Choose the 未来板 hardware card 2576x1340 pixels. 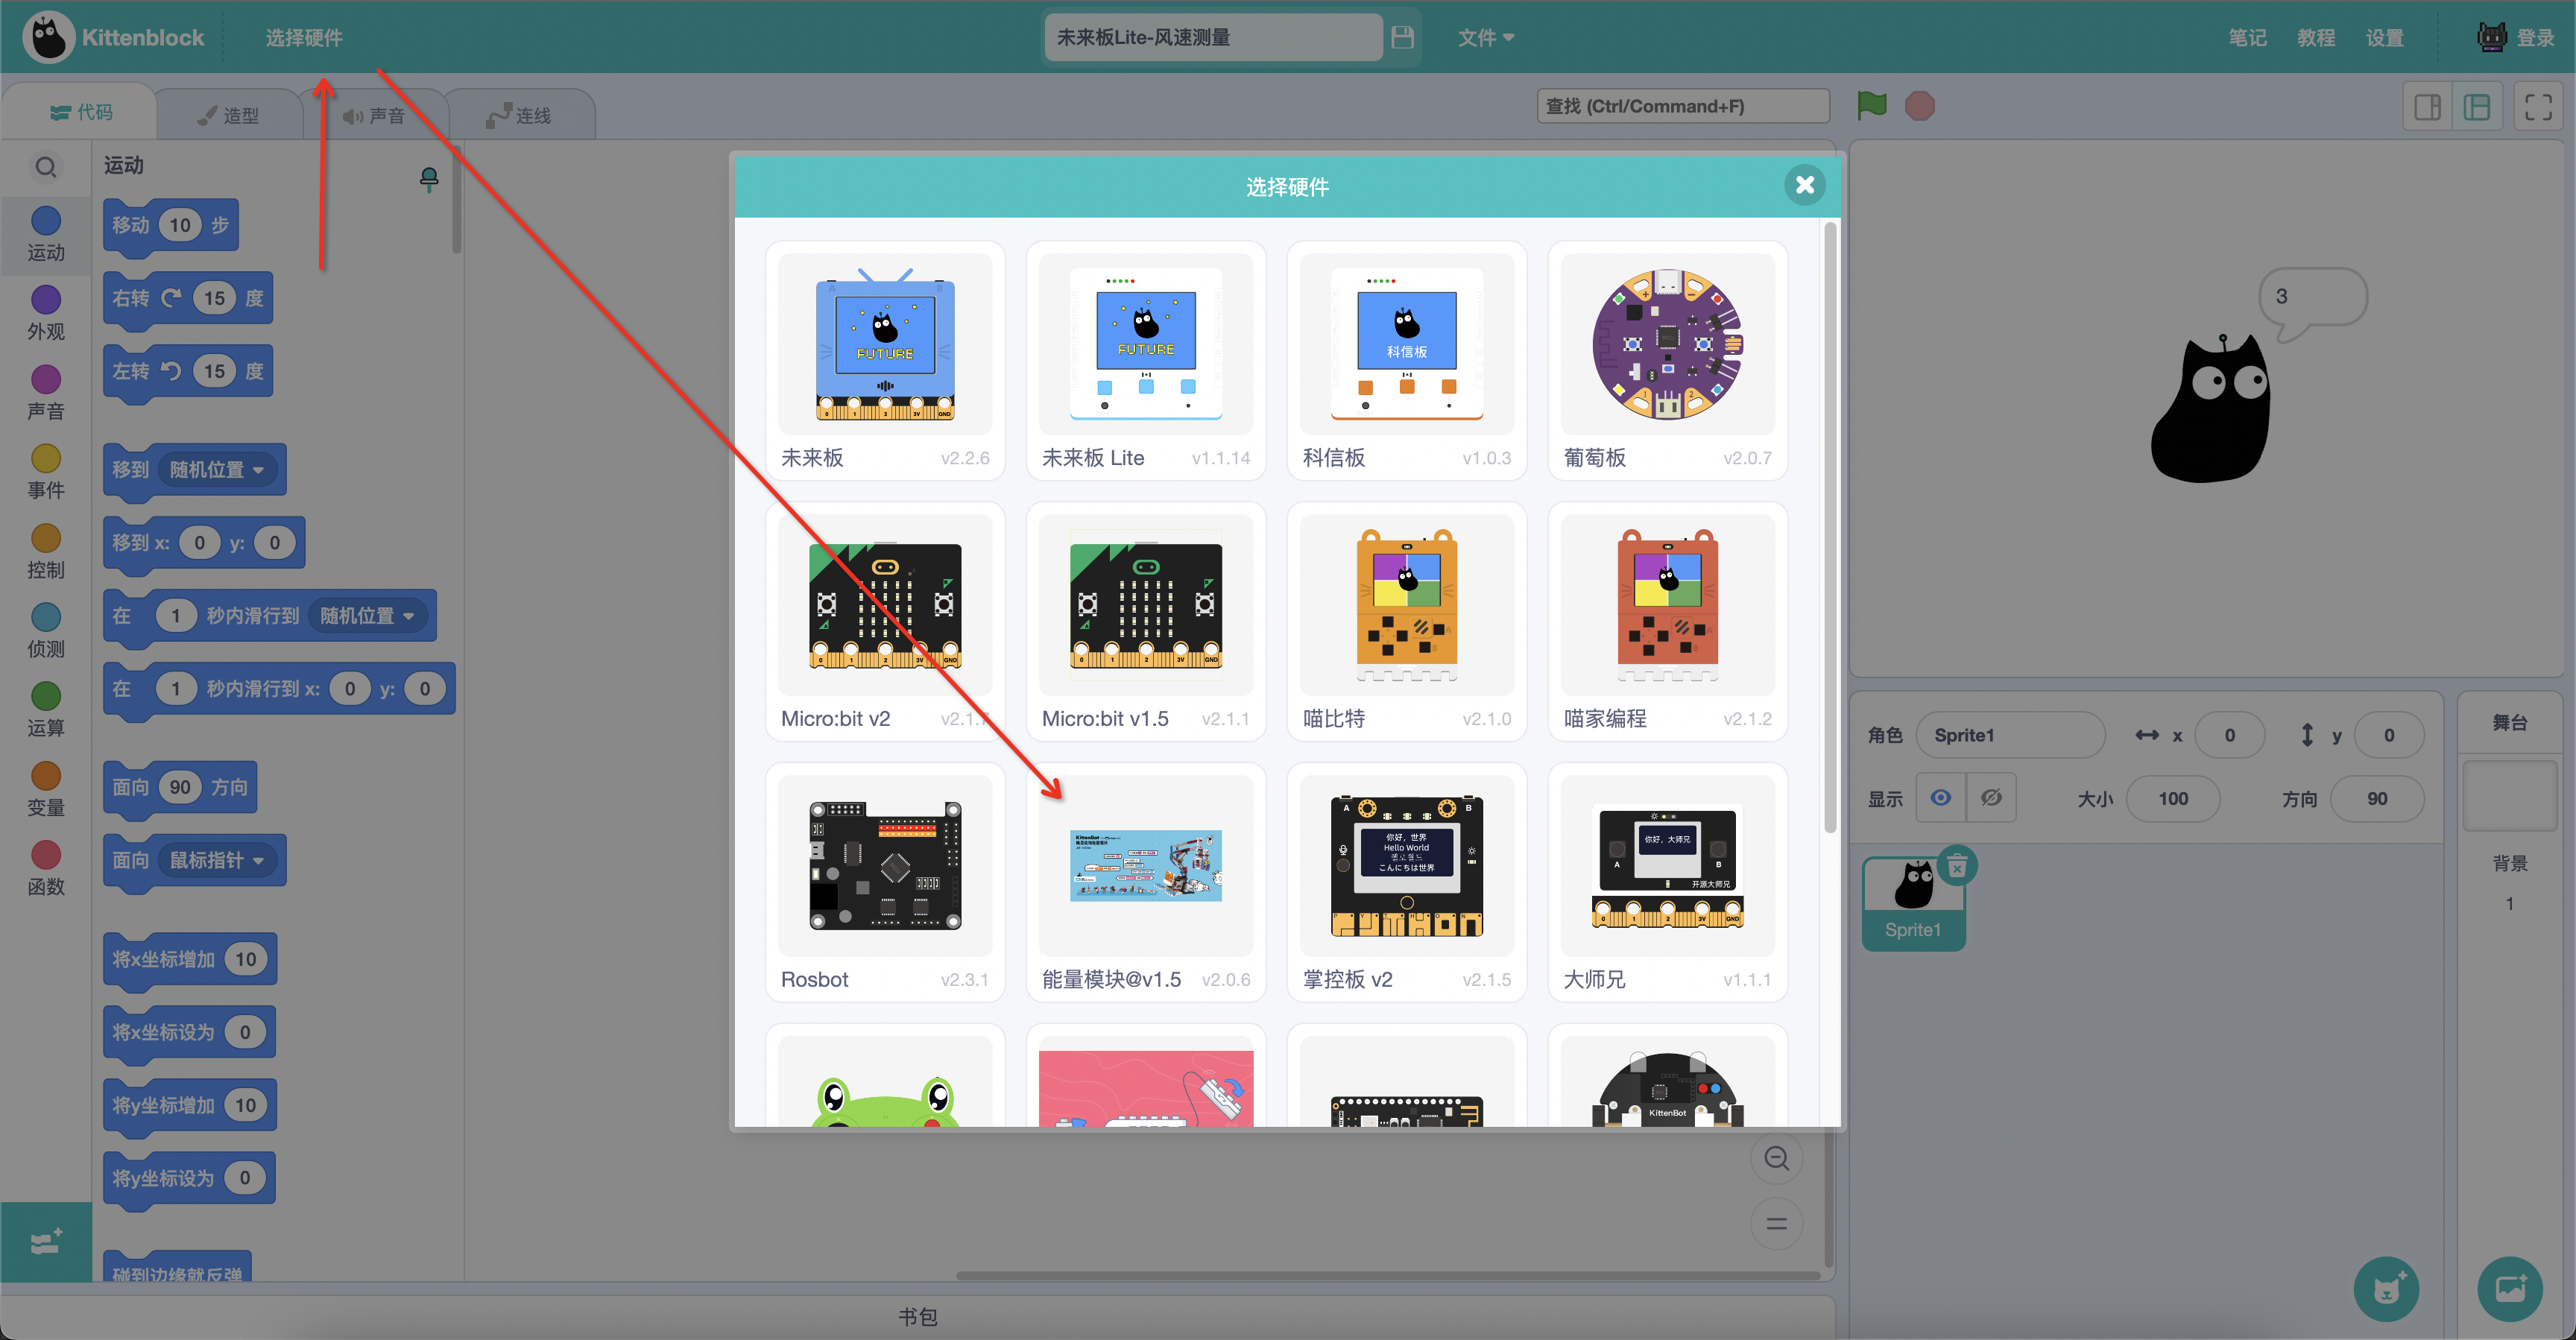pos(884,360)
